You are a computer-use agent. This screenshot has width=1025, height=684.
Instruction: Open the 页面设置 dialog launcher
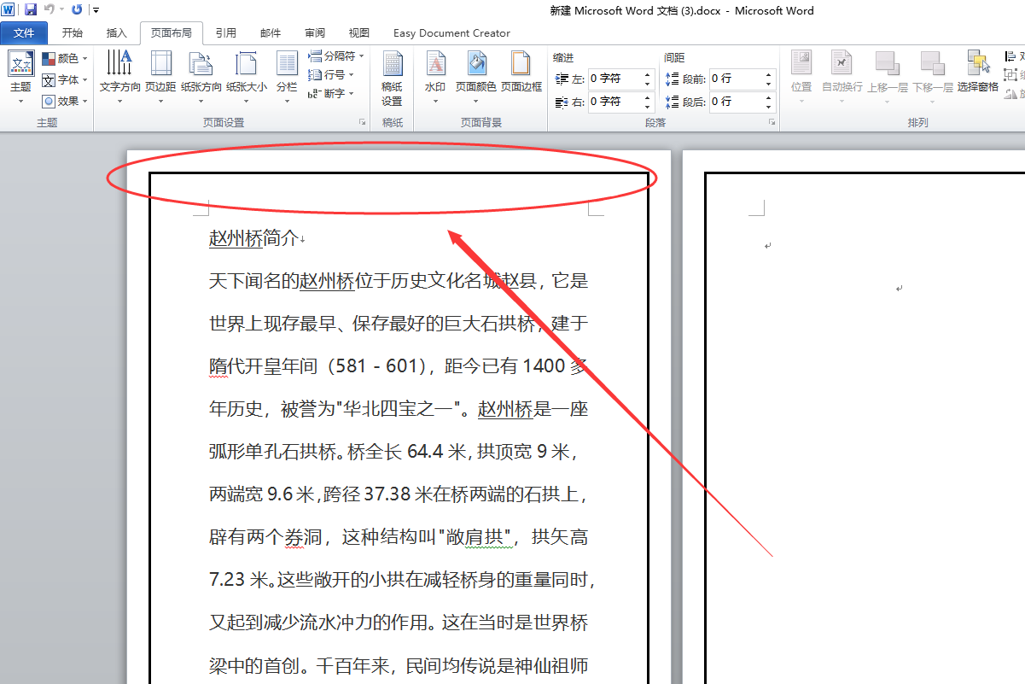[363, 123]
